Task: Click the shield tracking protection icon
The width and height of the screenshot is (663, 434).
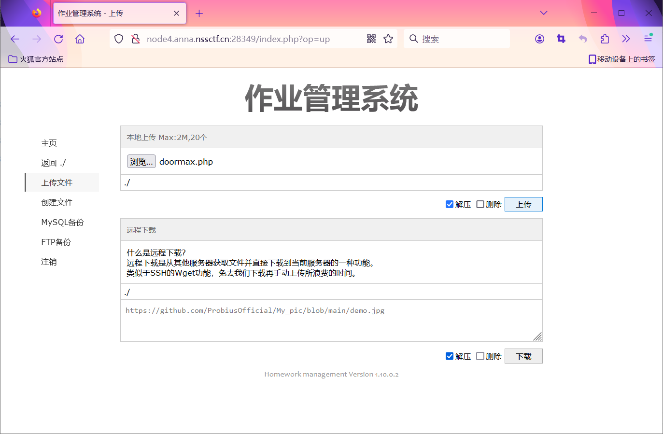Action: coord(119,39)
